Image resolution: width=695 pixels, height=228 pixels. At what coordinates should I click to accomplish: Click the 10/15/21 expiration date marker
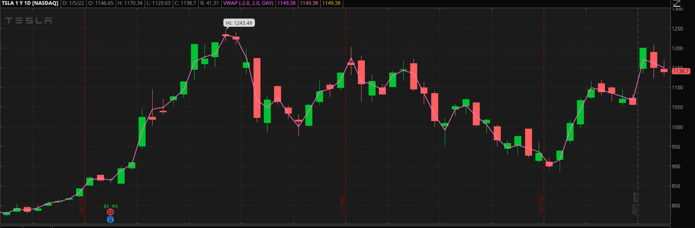tap(81, 205)
